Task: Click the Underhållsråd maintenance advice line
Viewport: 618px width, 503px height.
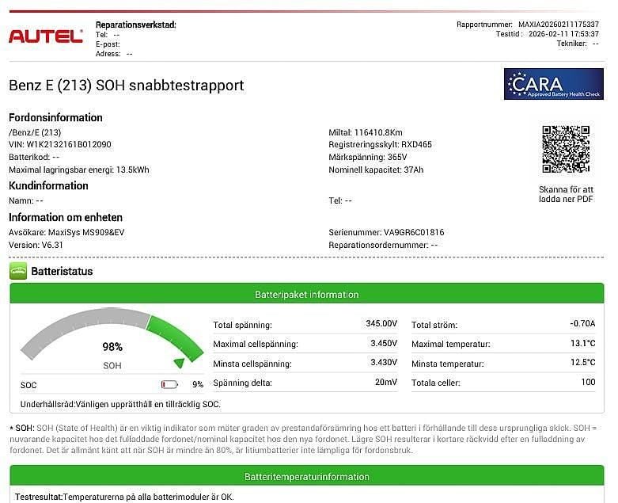Action: (120, 404)
